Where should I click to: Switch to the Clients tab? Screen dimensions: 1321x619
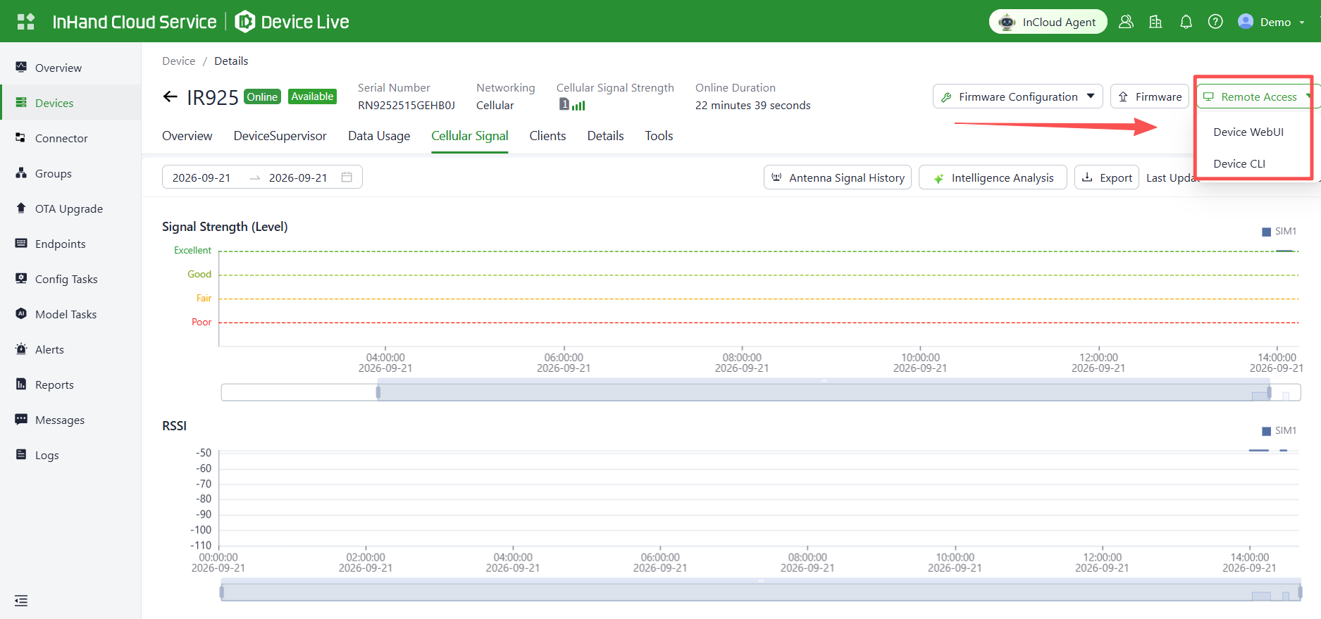pyautogui.click(x=547, y=136)
